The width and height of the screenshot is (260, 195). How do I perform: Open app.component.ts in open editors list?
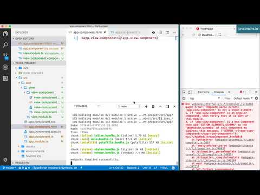tap(38, 48)
